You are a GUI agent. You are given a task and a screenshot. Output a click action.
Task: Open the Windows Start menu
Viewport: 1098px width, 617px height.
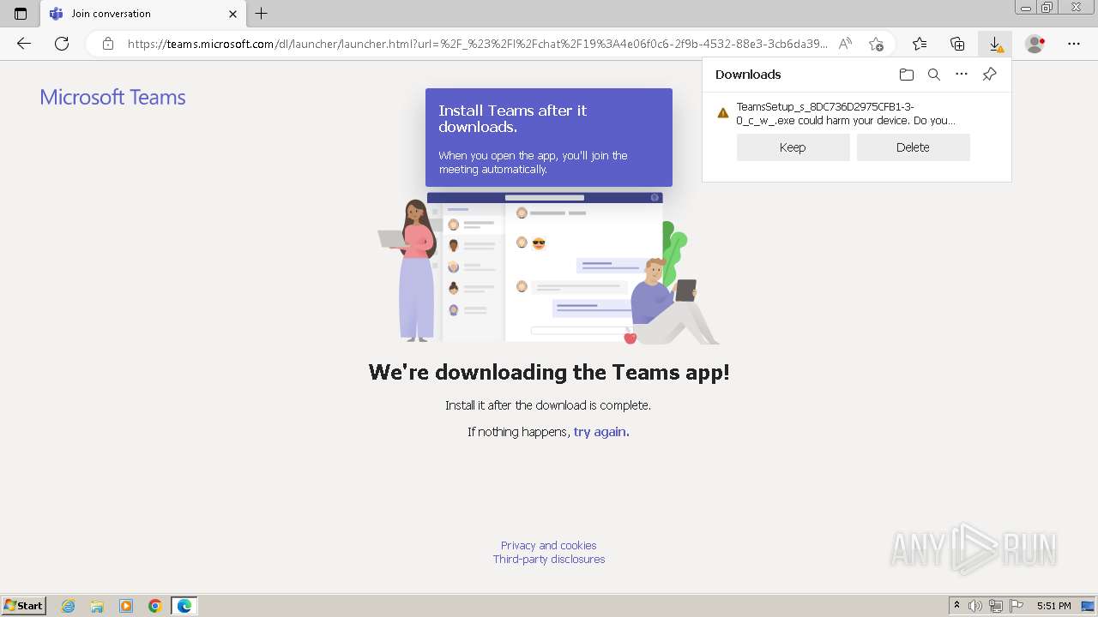click(x=24, y=605)
